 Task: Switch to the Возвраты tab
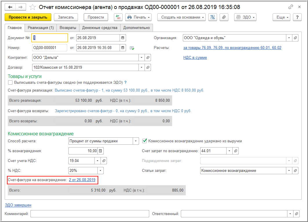pos(68,28)
